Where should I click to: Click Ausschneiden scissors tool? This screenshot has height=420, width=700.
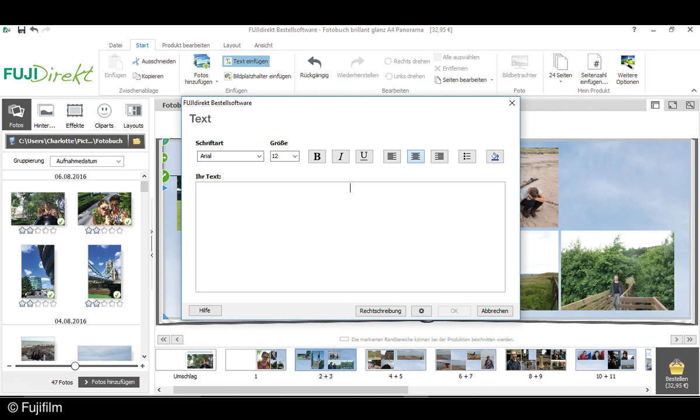(154, 61)
